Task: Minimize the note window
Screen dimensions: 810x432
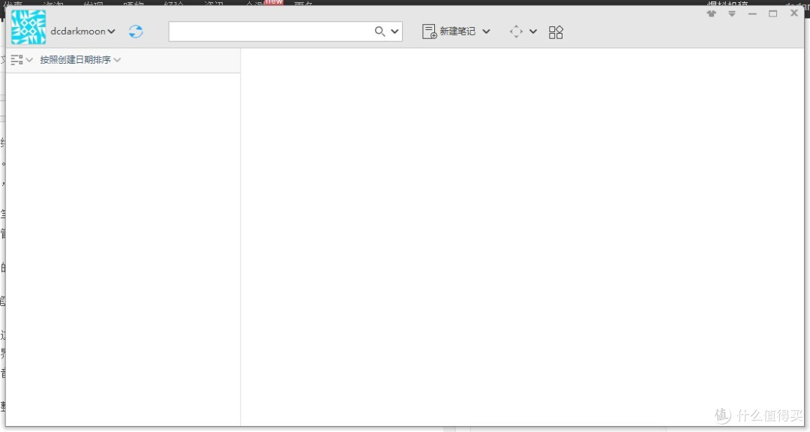Action: coord(752,14)
